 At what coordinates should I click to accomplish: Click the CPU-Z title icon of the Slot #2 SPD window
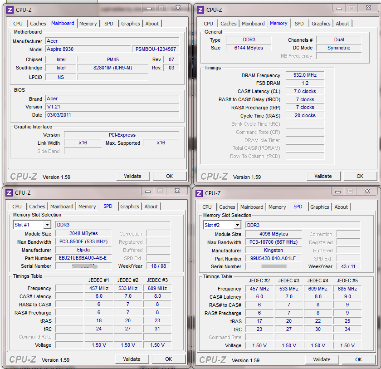[199, 193]
